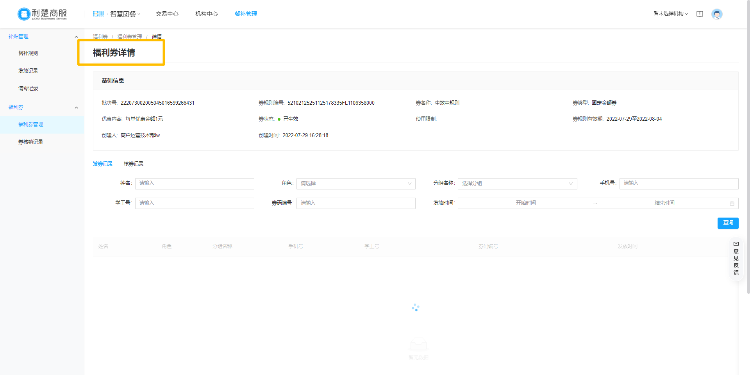Open the user avatar menu
The width and height of the screenshot is (750, 375).
(717, 14)
